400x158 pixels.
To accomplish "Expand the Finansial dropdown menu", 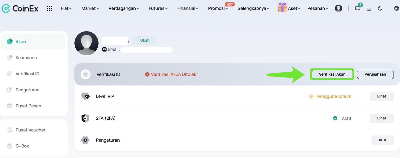I will click(188, 8).
